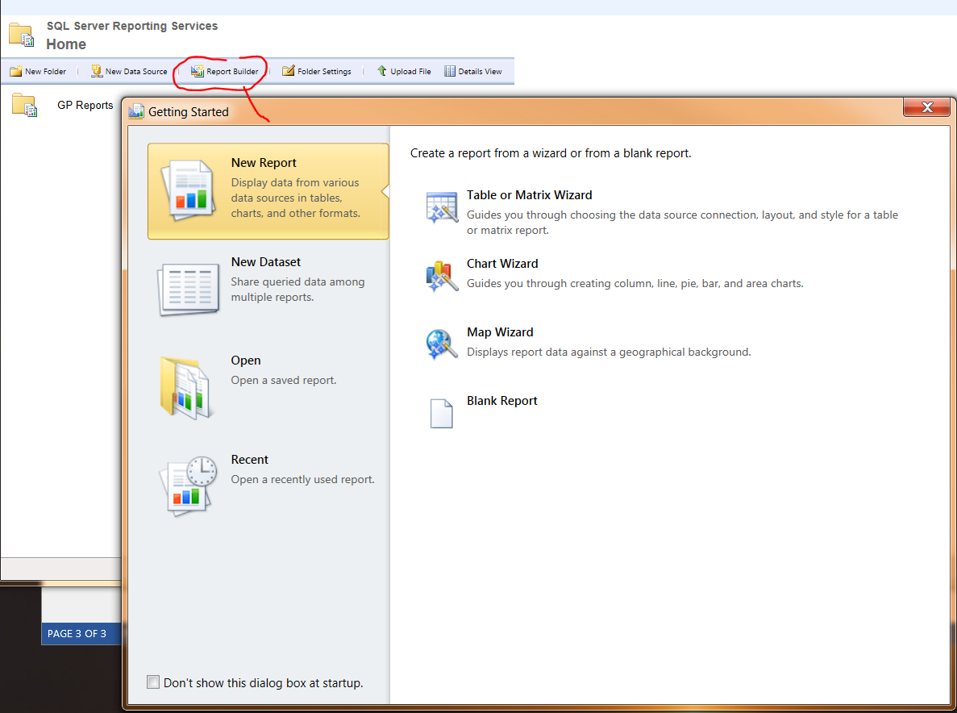957x713 pixels.
Task: Click the SQL Server Reporting Services home icon
Action: click(21, 35)
